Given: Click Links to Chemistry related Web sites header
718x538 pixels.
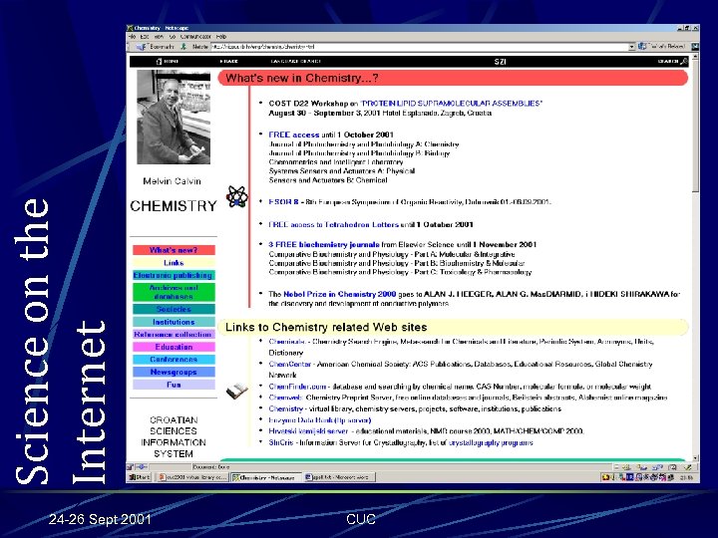Looking at the screenshot, I should [x=453, y=327].
